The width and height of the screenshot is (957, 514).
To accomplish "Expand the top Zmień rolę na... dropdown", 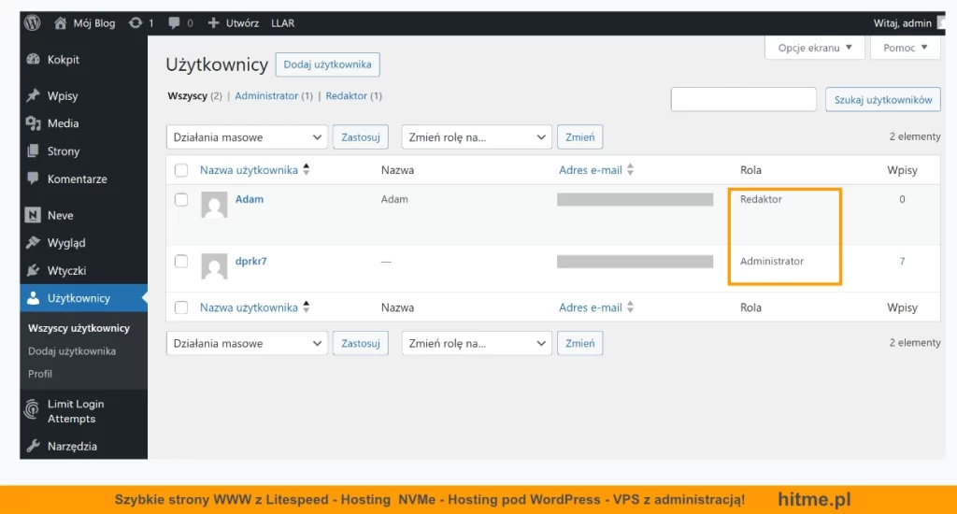I will click(x=477, y=137).
